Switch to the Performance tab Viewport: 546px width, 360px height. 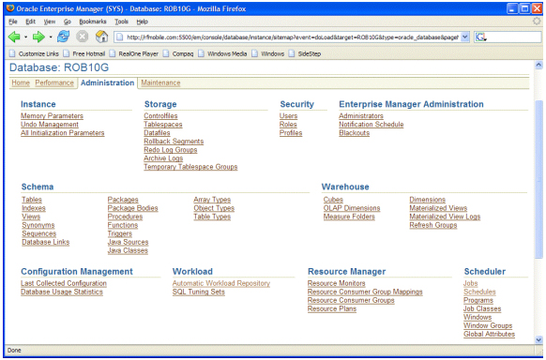pyautogui.click(x=54, y=82)
